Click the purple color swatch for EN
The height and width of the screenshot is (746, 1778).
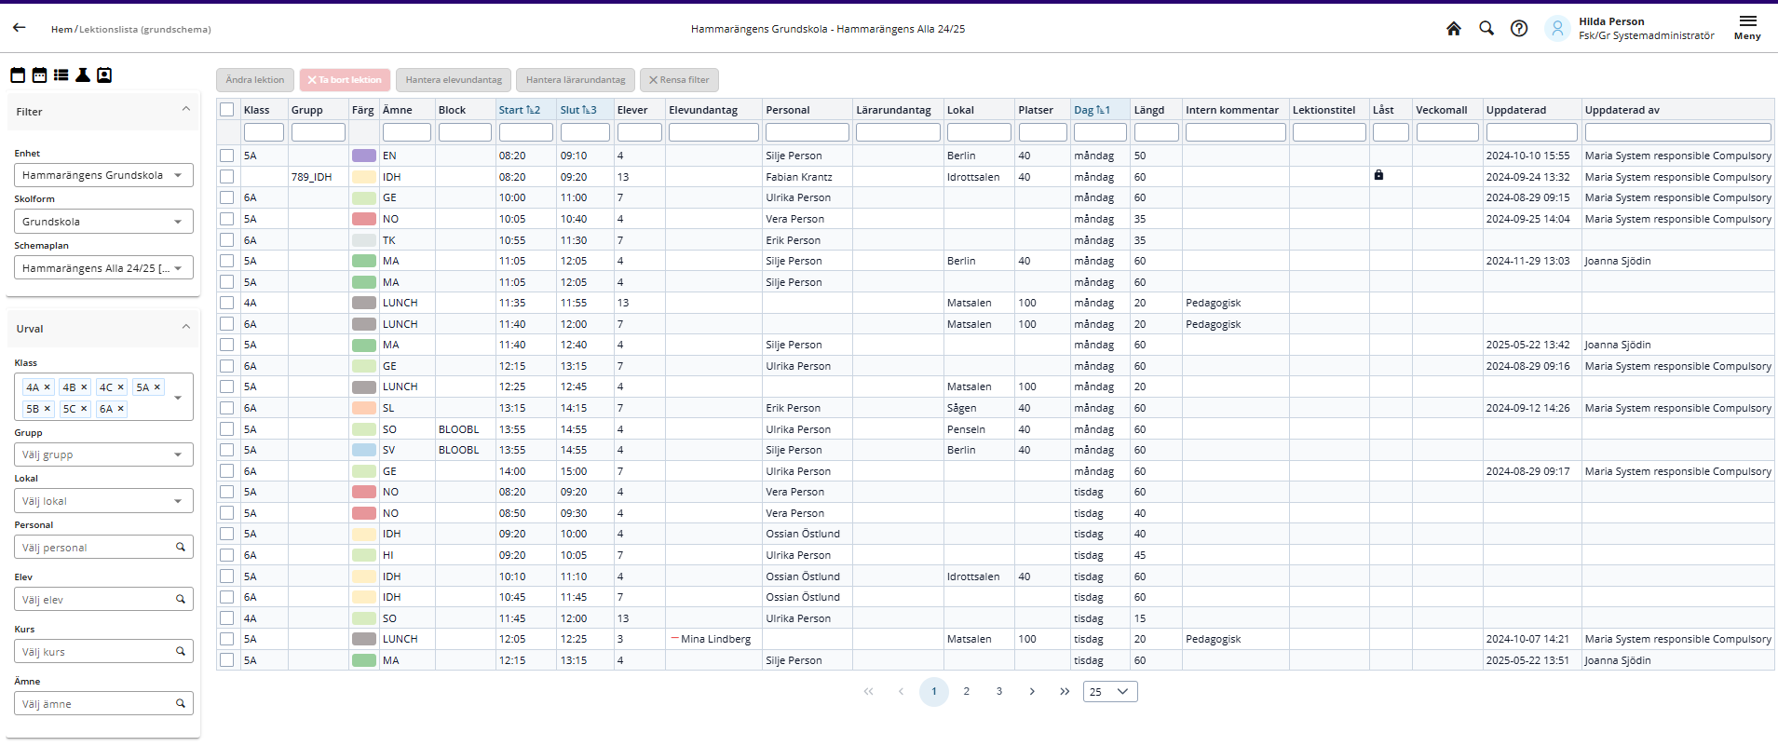(364, 156)
